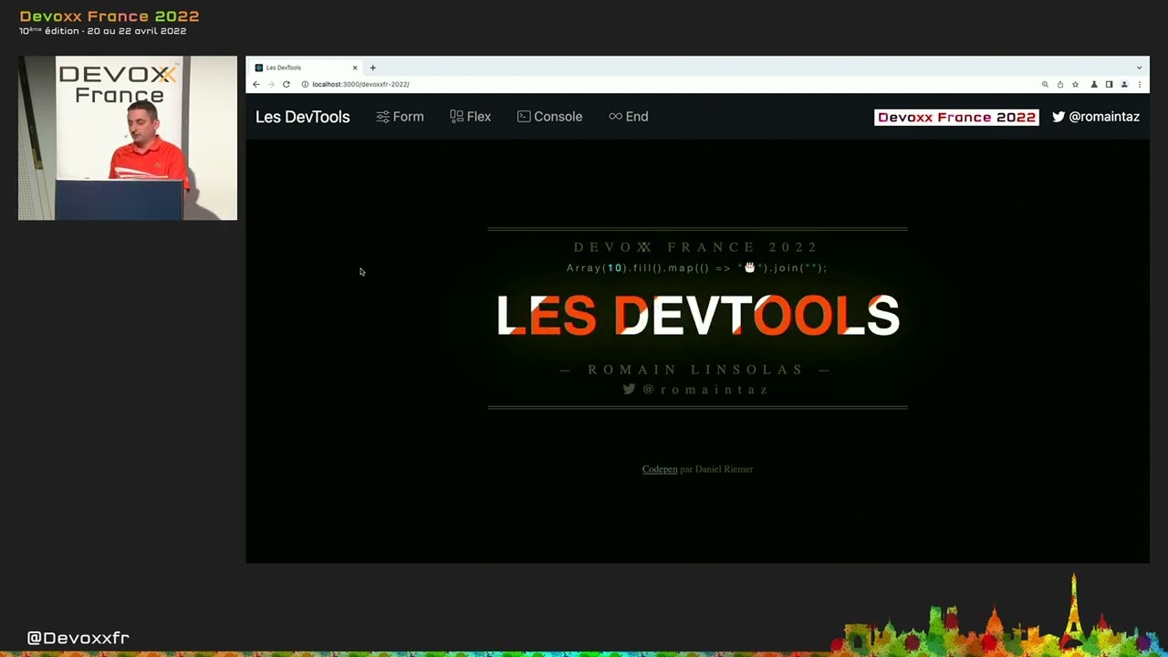Select the Les DevTools browser tab
1168x657 pixels.
coord(307,68)
